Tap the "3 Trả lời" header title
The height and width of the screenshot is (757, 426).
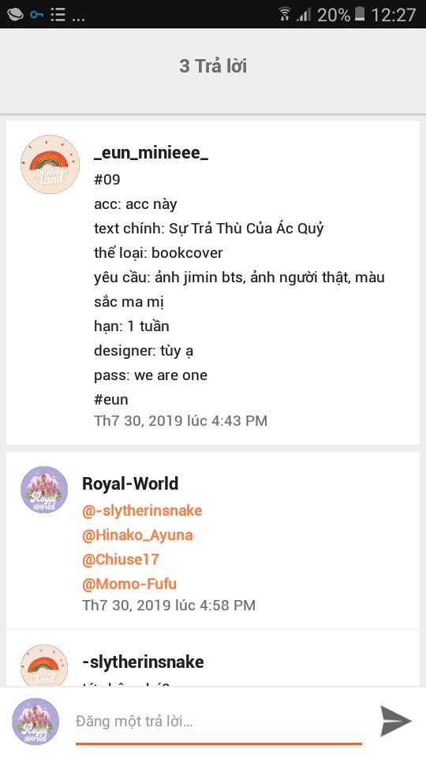click(213, 66)
